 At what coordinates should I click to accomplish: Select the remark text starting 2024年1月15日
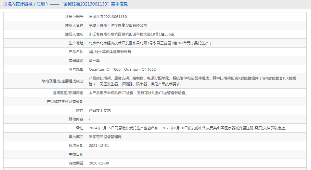click(x=188, y=128)
